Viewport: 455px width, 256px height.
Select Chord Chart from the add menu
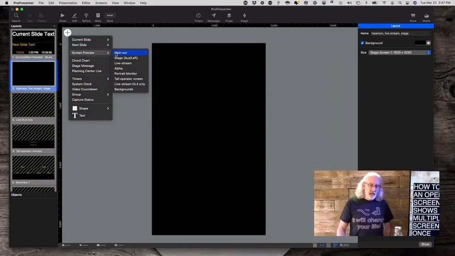81,60
